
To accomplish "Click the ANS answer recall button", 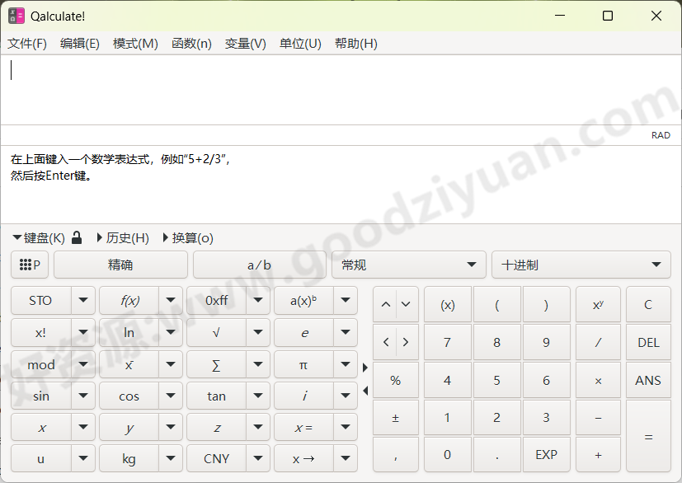I will click(x=648, y=379).
